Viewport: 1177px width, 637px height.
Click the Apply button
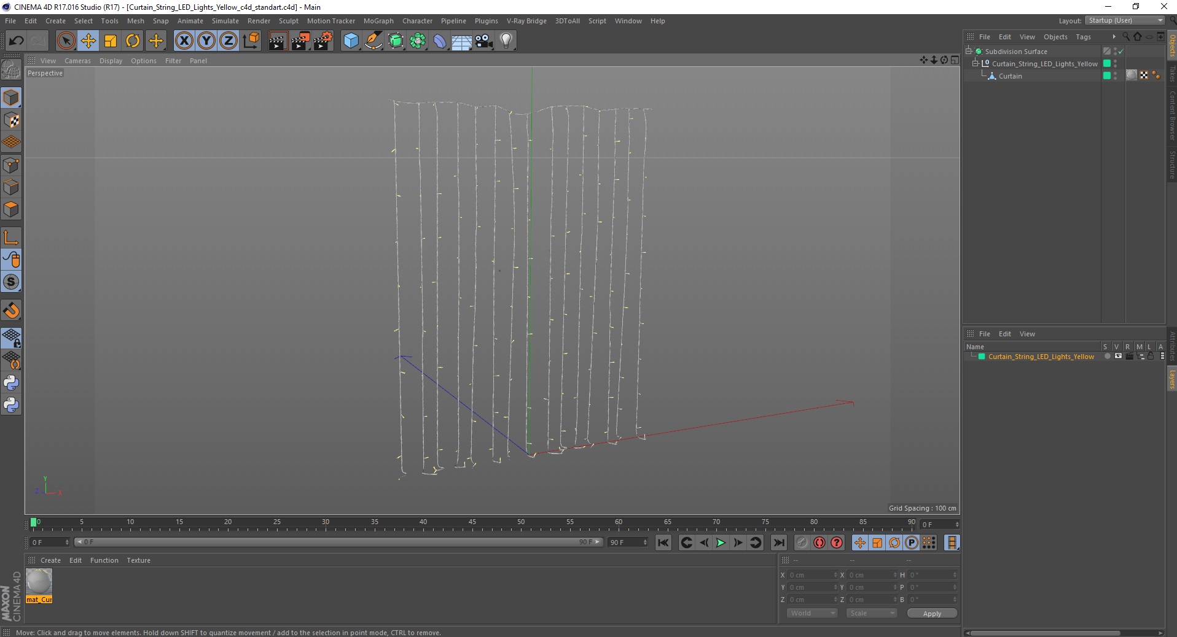932,614
